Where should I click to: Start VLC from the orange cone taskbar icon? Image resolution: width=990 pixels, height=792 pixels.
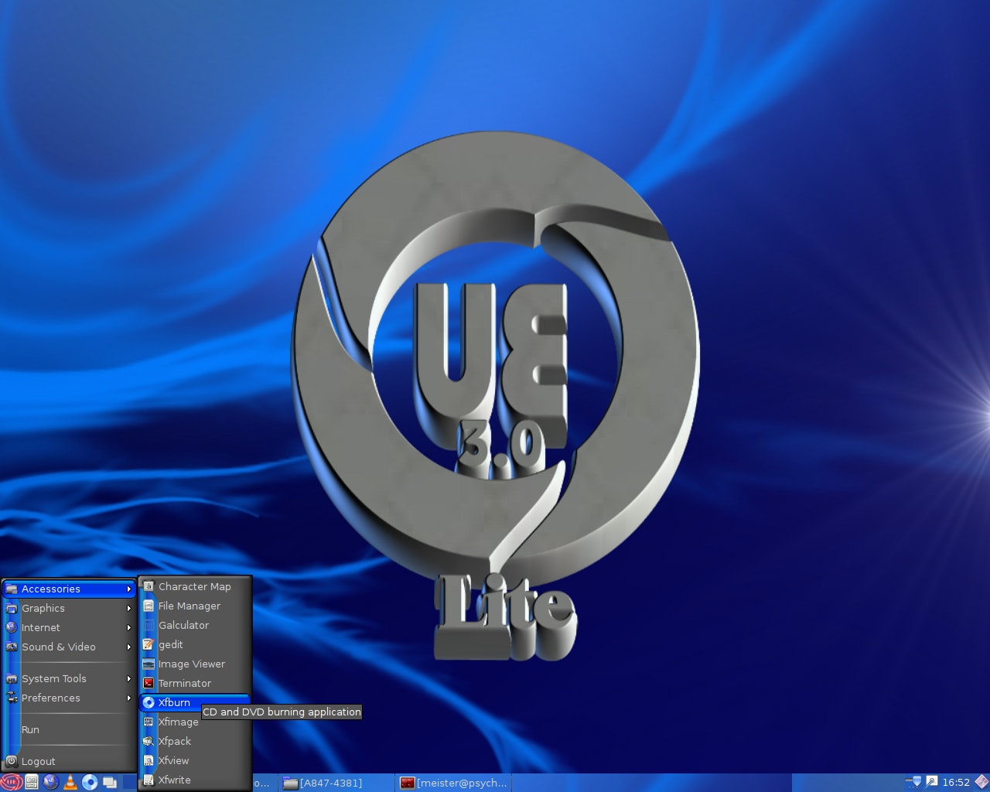click(70, 782)
